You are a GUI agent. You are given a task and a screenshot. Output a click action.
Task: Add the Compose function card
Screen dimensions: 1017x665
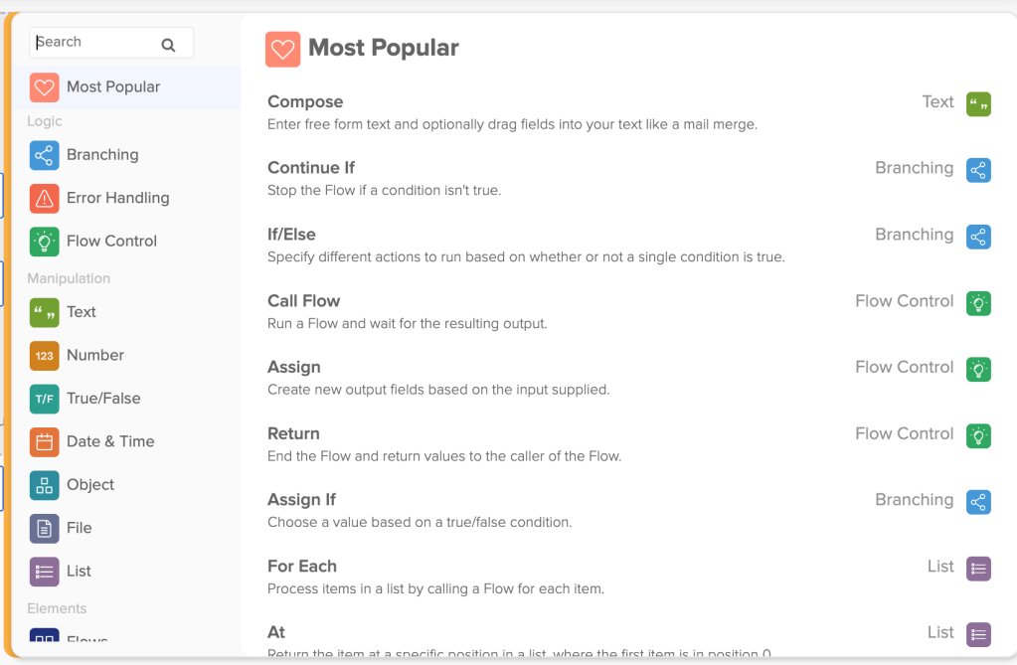pos(305,101)
